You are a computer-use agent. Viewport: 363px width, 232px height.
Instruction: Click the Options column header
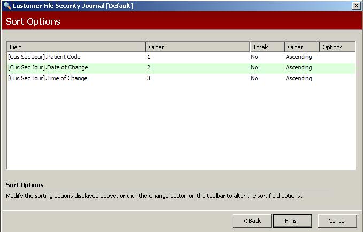(337, 47)
